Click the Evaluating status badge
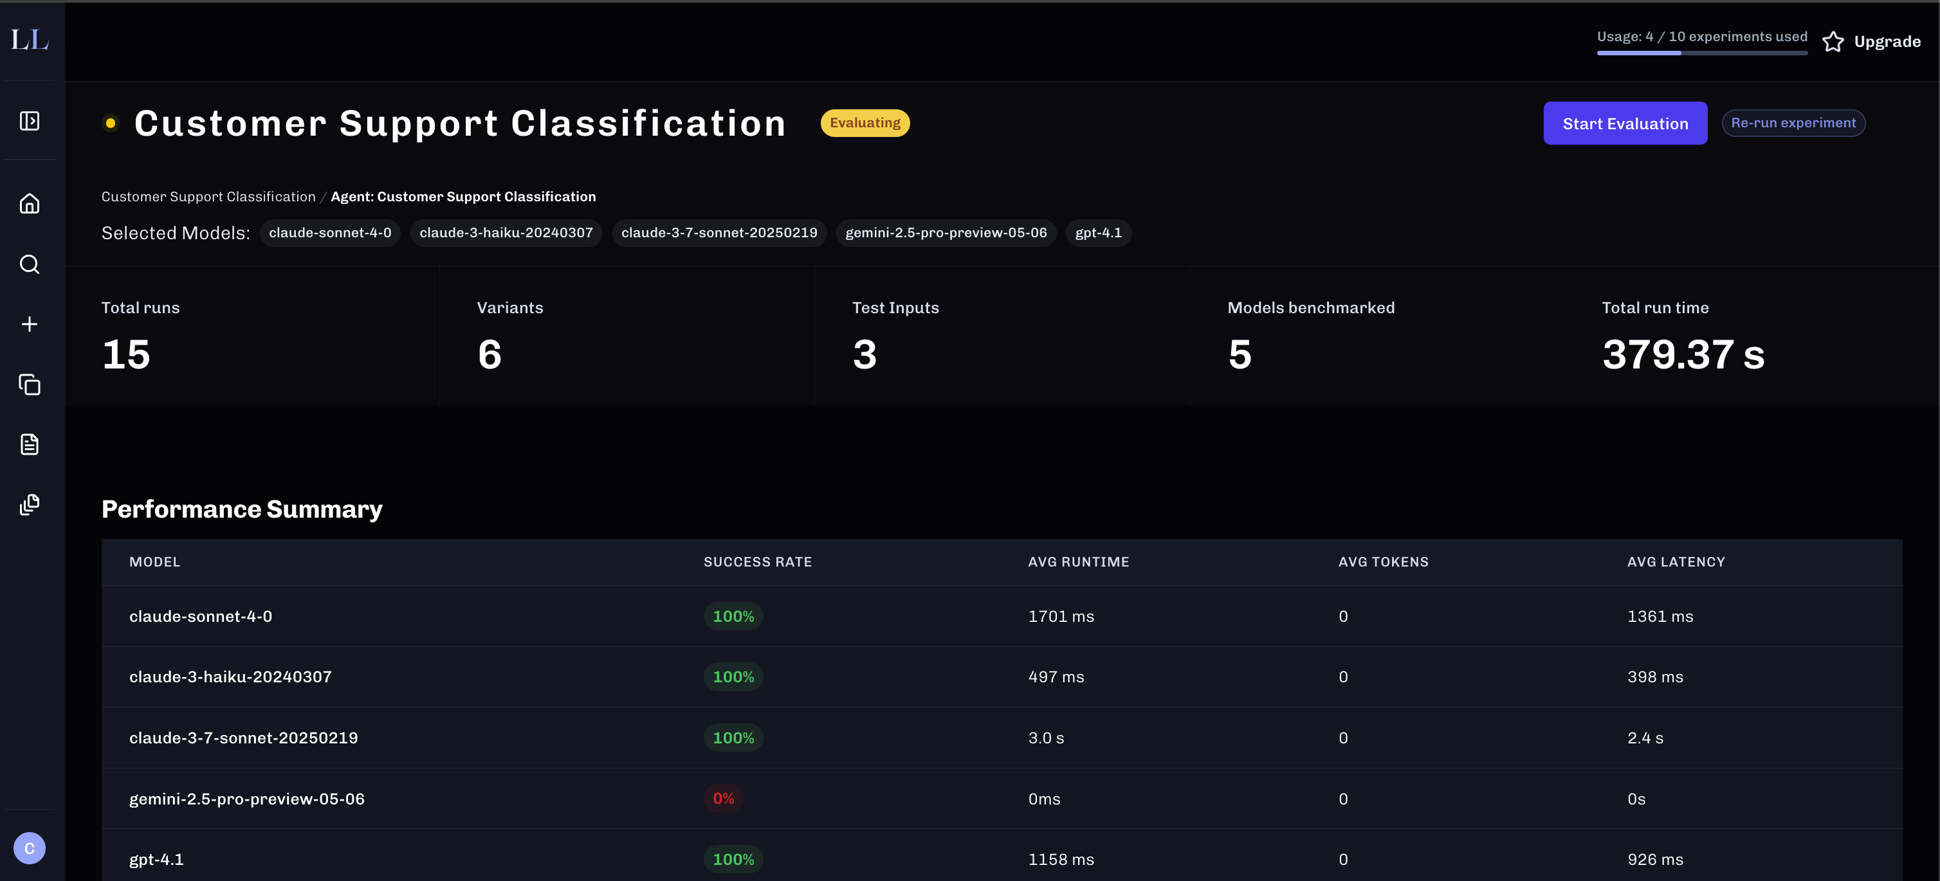 tap(865, 123)
